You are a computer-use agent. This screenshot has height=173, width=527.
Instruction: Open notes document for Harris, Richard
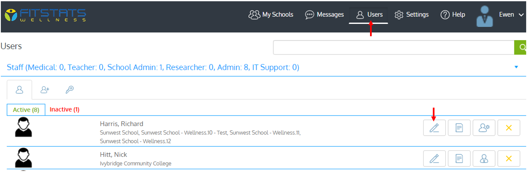(x=459, y=128)
